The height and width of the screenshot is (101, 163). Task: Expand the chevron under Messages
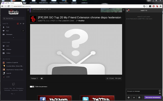[13, 37]
